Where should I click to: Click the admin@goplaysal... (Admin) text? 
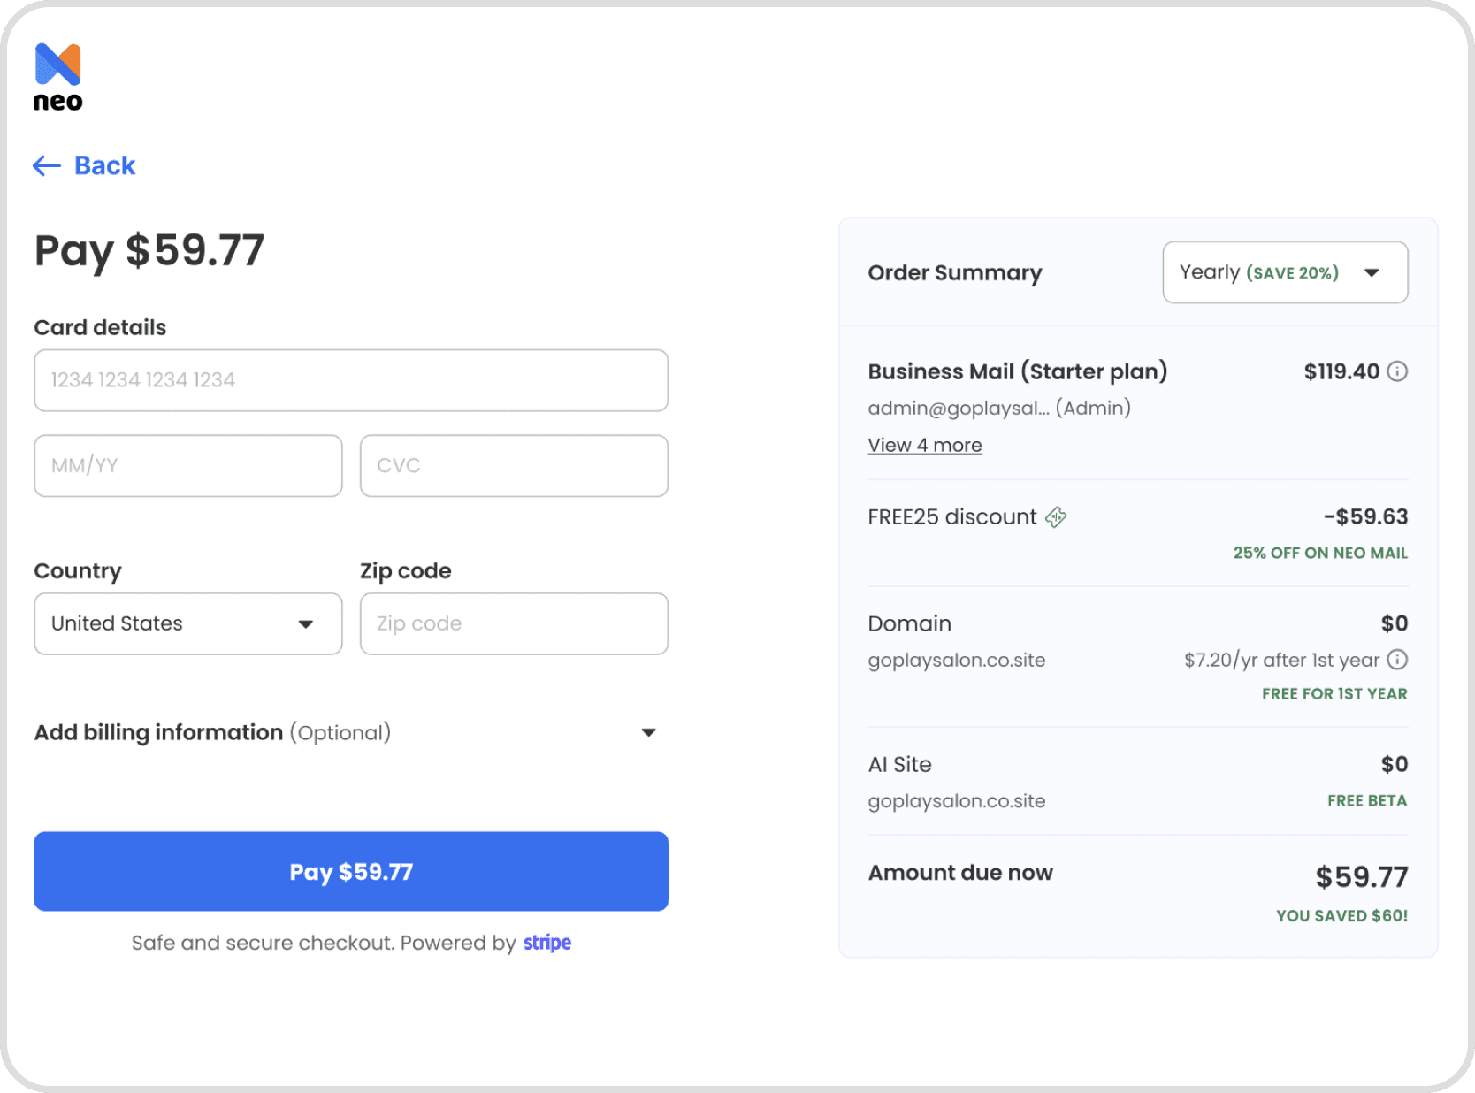[x=999, y=408]
